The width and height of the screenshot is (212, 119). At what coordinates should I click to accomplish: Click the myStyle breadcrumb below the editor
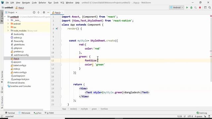84,109
